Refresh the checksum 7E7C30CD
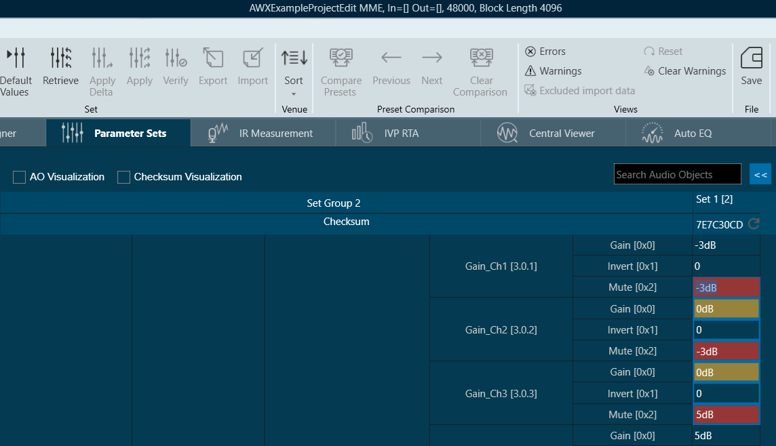Screen dimensions: 776x446 (x=754, y=224)
